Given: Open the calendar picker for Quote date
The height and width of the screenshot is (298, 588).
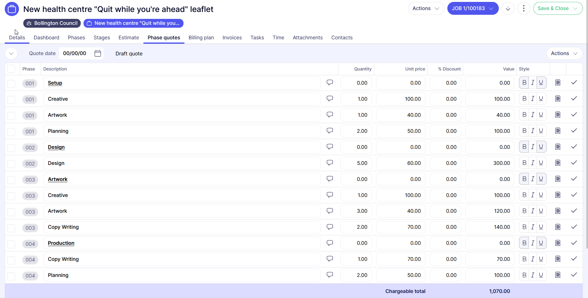Looking at the screenshot, I should pos(98,53).
